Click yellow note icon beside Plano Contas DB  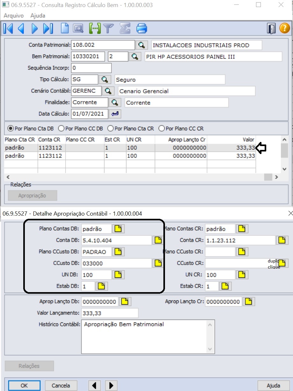[x=118, y=229]
